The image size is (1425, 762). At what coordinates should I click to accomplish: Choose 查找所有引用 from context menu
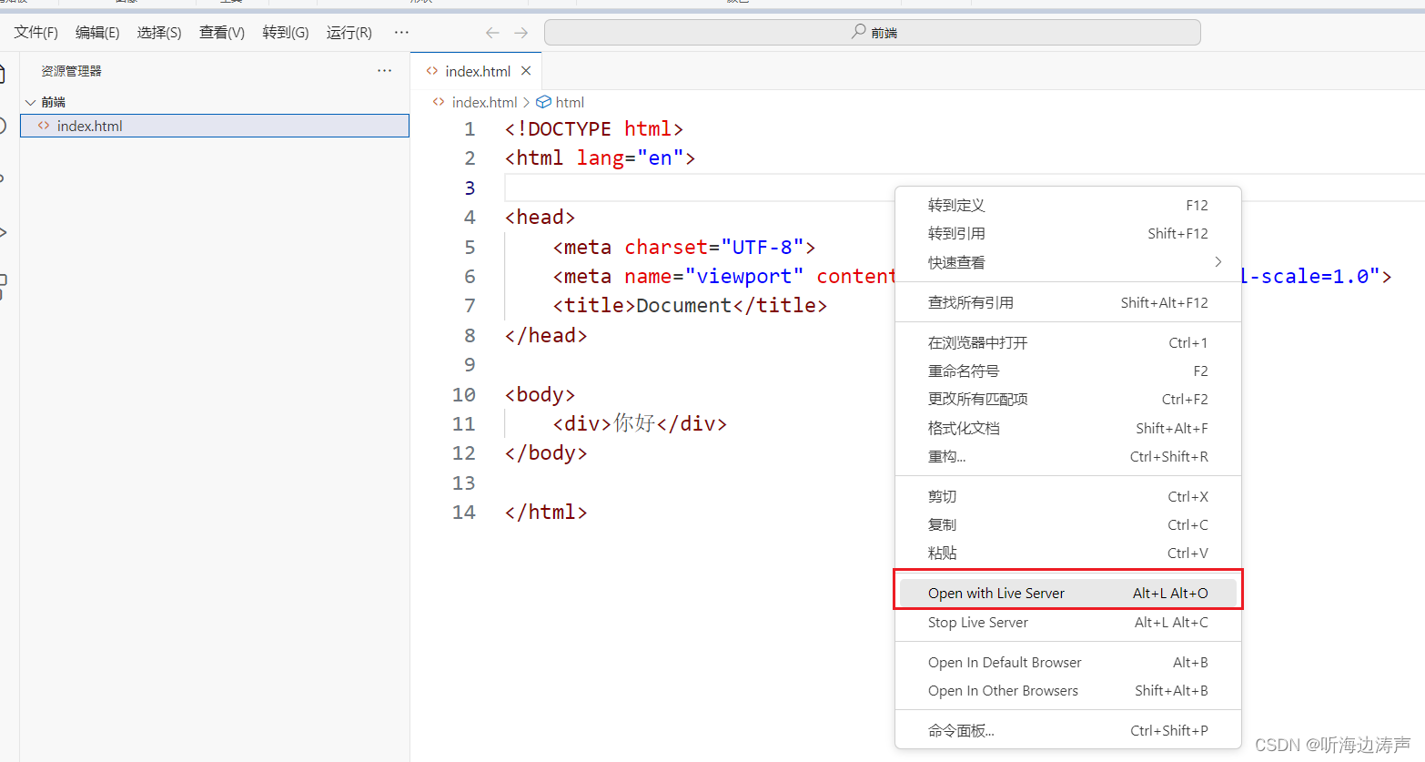click(1068, 302)
